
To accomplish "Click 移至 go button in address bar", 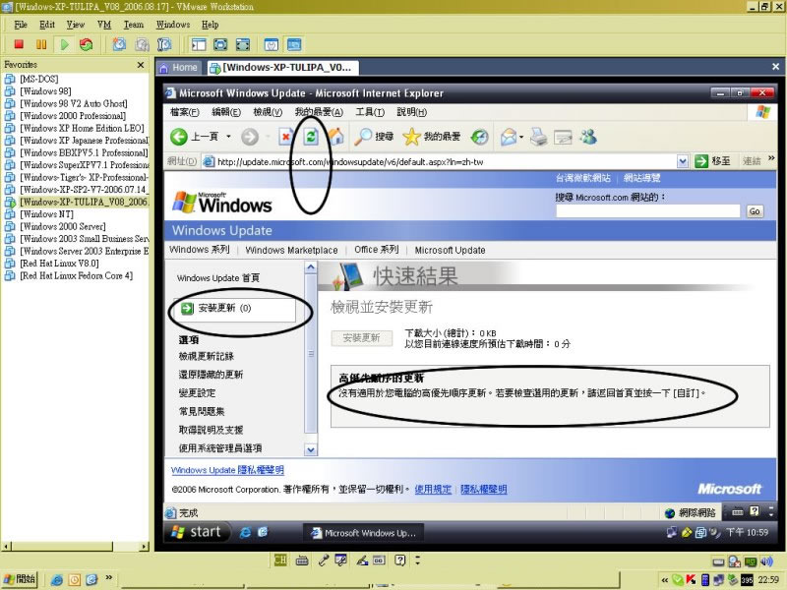I will pyautogui.click(x=712, y=161).
